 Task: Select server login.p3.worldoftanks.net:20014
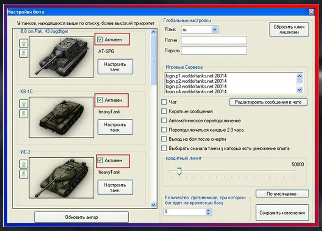[196, 86]
